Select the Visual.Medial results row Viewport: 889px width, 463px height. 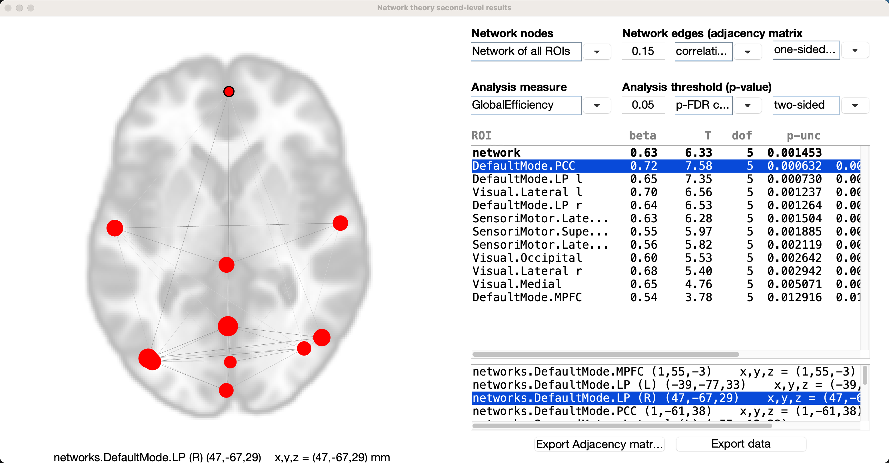[x=666, y=284]
